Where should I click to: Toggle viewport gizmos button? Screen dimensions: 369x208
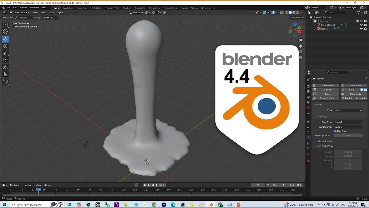[264, 12]
